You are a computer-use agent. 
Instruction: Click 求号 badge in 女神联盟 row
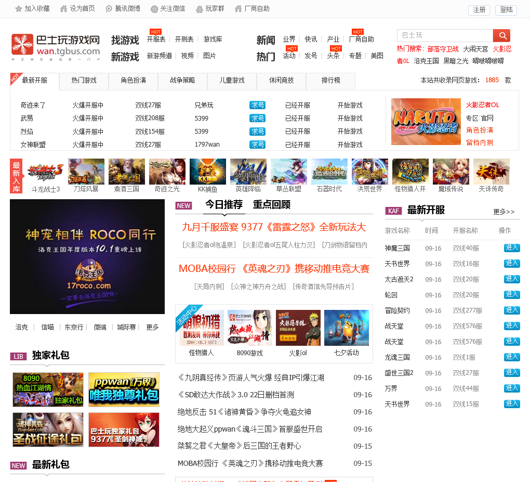[x=258, y=145]
